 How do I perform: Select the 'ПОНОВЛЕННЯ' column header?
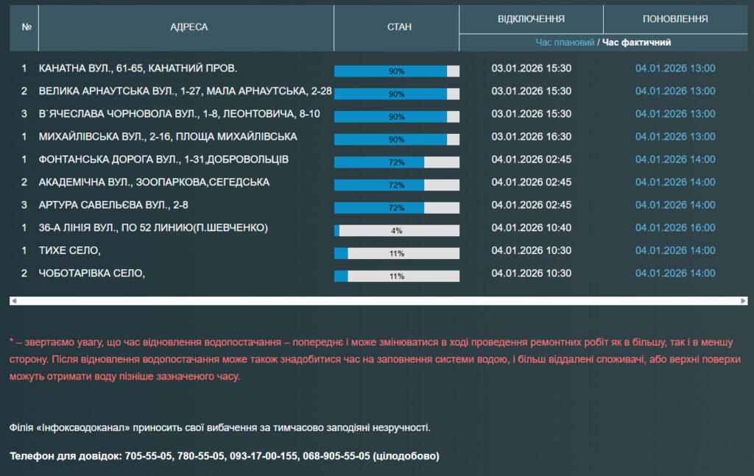(675, 19)
